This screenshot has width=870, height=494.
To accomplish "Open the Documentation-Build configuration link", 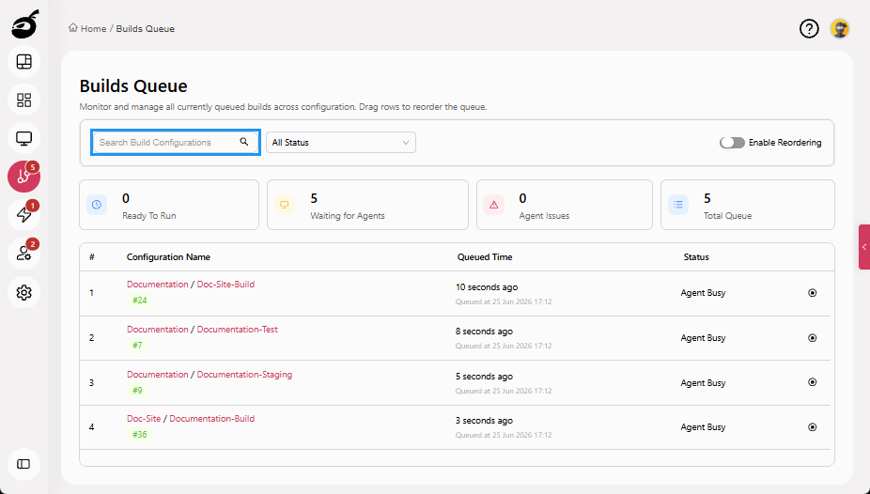I will pos(212,419).
